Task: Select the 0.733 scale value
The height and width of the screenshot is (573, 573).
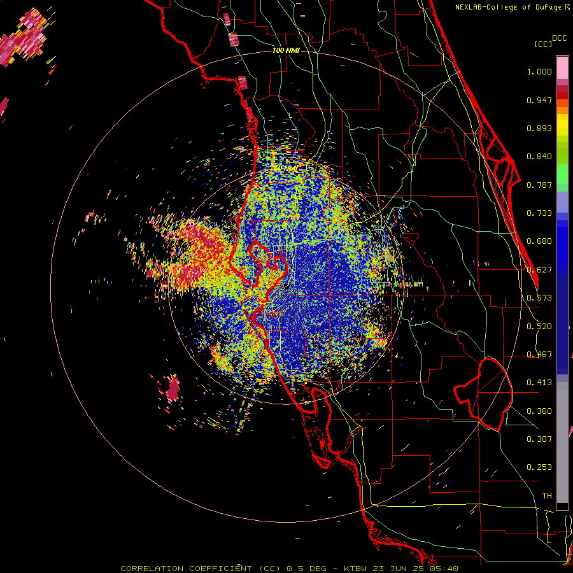Action: pyautogui.click(x=539, y=213)
